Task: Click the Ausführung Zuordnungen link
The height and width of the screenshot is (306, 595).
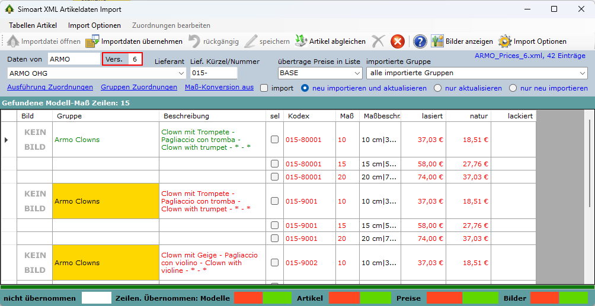Action: point(50,88)
